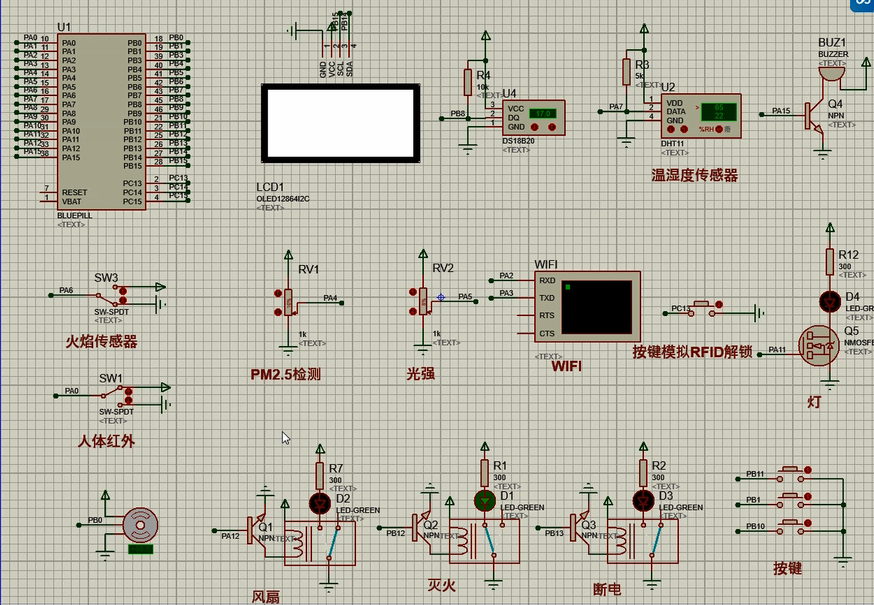This screenshot has height=605, width=874.
Task: Select resistor R7 above D2
Action: tap(320, 475)
